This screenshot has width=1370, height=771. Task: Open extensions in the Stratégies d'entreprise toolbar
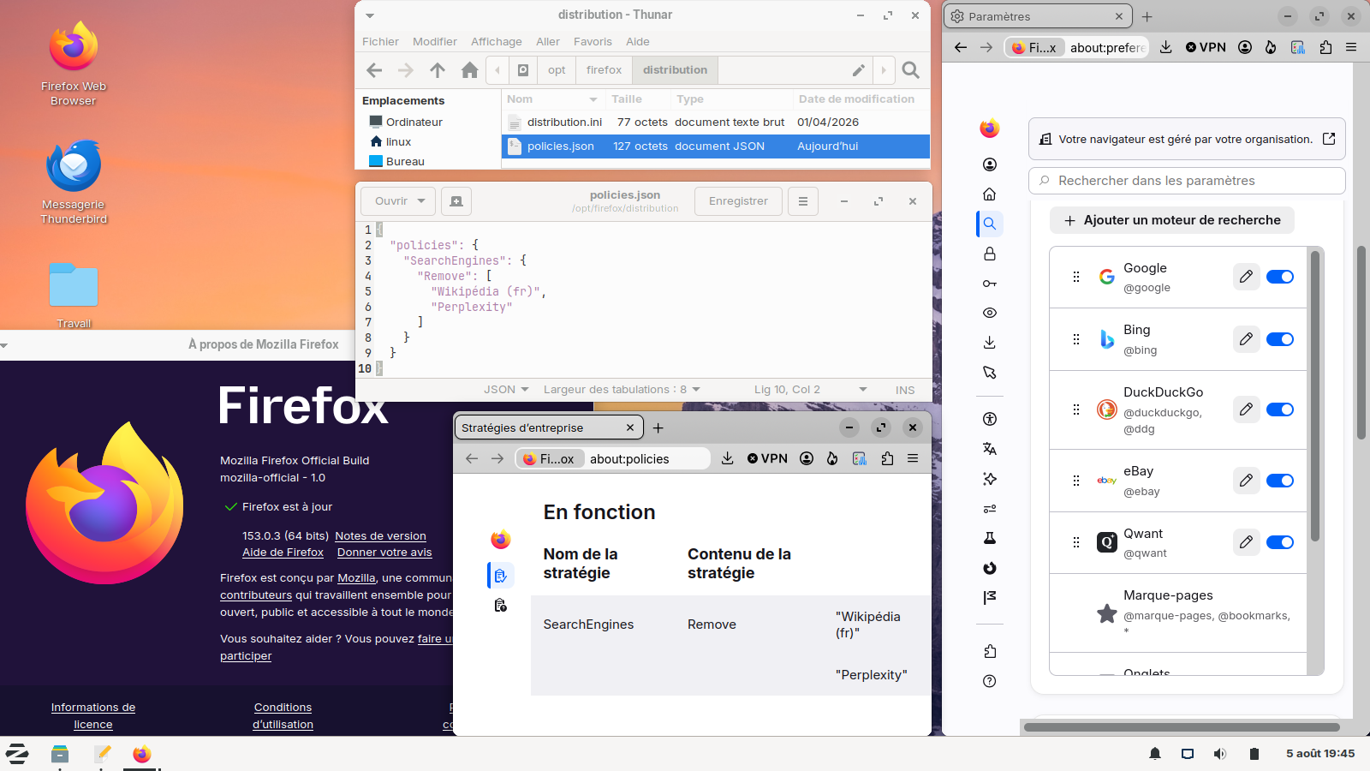click(887, 458)
